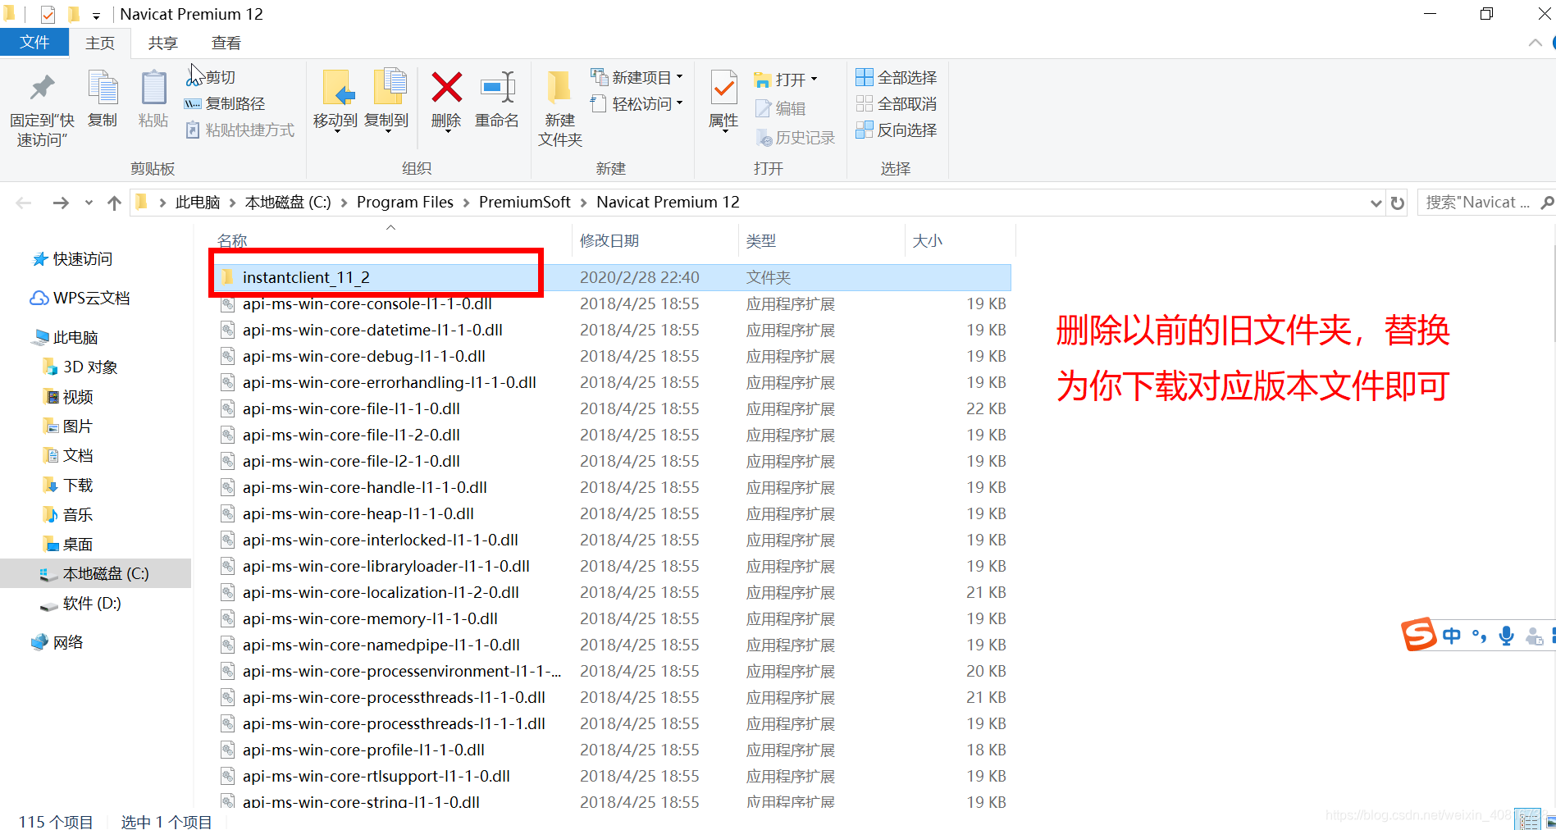The image size is (1556, 830).
Task: Click the Cut scissors option
Action: click(211, 77)
